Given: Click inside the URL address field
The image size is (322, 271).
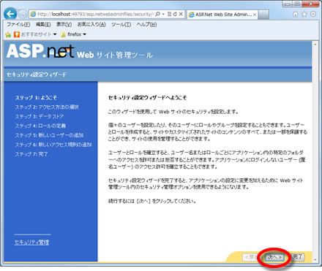Looking at the screenshot, I should click(x=96, y=15).
